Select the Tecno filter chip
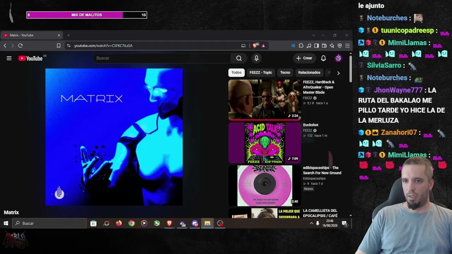 [285, 73]
